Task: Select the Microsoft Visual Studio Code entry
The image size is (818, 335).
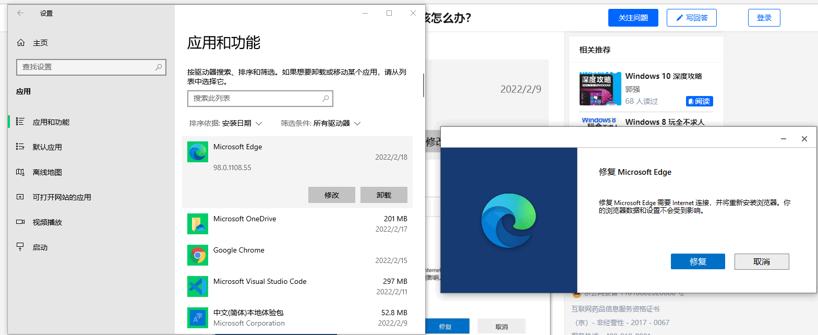Action: click(x=297, y=286)
